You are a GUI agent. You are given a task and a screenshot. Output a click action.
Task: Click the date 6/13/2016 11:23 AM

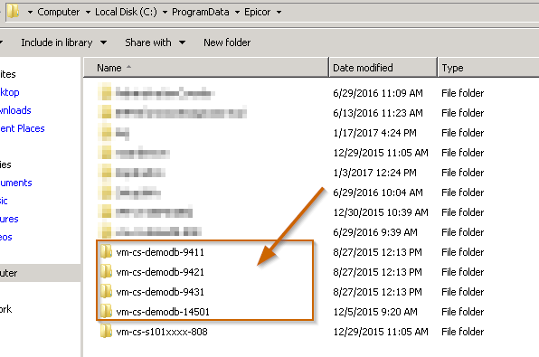tap(378, 113)
